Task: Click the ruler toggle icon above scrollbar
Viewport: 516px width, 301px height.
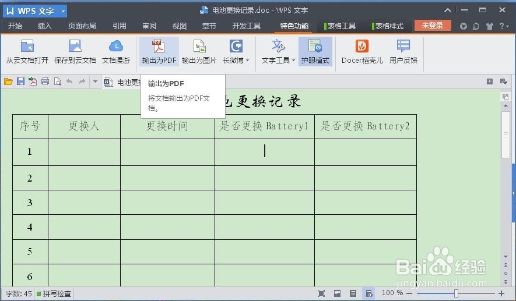Action: click(506, 96)
